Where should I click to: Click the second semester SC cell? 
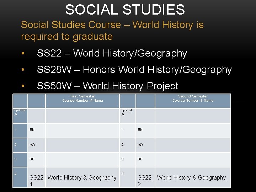tap(145, 160)
